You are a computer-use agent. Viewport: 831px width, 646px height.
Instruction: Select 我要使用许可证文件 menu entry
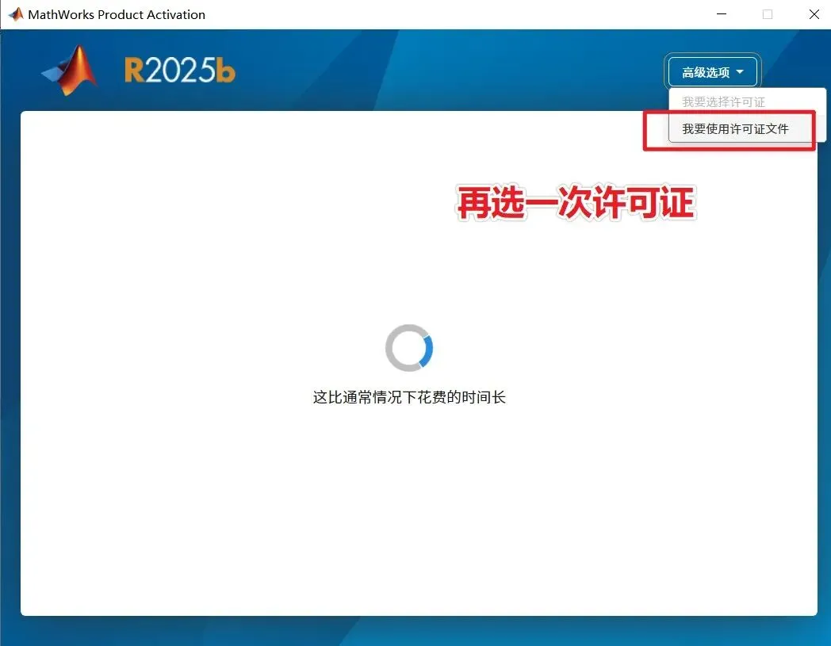point(735,128)
